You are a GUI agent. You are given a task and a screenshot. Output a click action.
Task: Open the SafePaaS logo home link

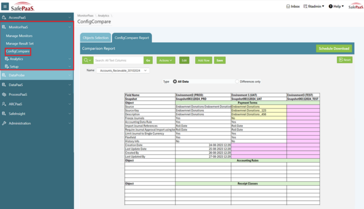[x=22, y=6]
